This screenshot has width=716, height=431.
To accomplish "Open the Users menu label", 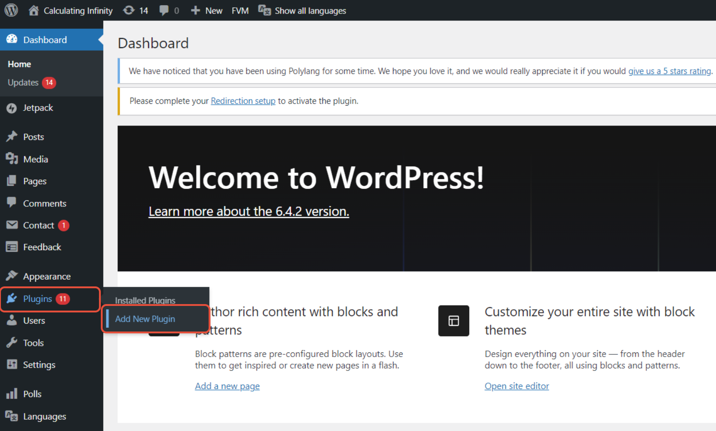I will [x=34, y=320].
